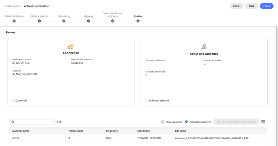Click the Profile count column header

click(76, 131)
